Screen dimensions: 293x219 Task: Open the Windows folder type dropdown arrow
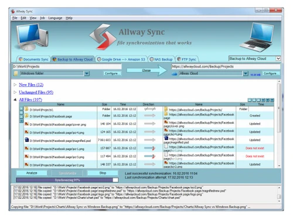tap(87, 74)
